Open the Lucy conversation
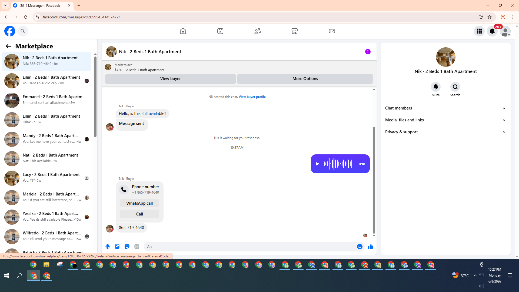 click(x=47, y=178)
